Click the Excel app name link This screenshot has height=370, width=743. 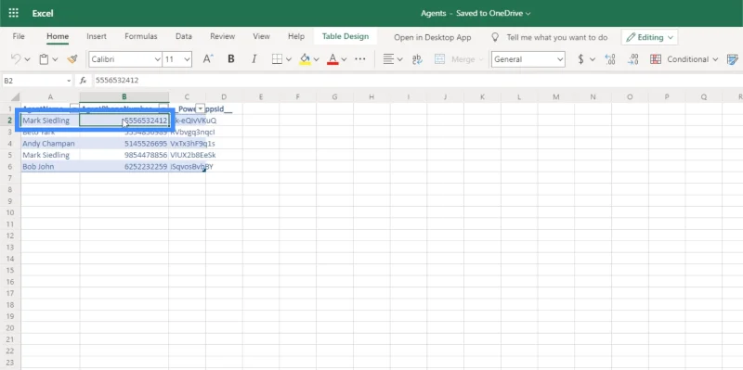pos(43,13)
